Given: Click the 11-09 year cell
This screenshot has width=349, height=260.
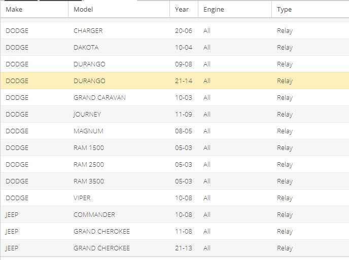Looking at the screenshot, I should pos(184,115).
